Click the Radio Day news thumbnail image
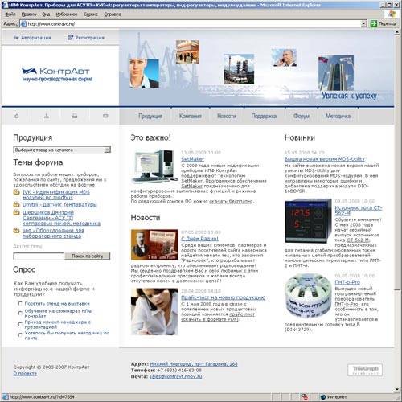402x402 pixels. click(154, 244)
